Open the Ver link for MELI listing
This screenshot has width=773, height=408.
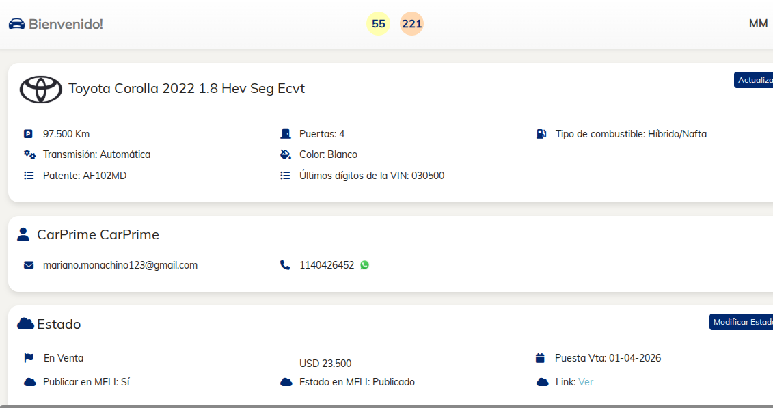click(586, 382)
